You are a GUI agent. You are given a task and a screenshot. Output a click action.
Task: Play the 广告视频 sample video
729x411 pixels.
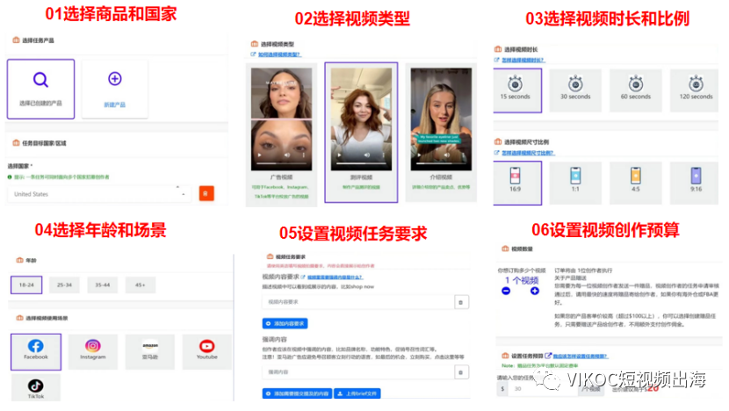pos(259,155)
